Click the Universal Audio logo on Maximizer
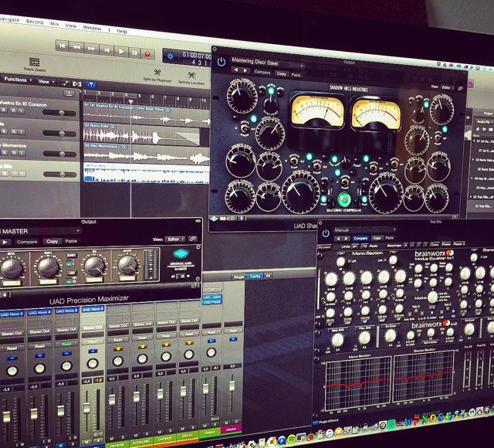This screenshot has width=494, height=448. click(181, 254)
